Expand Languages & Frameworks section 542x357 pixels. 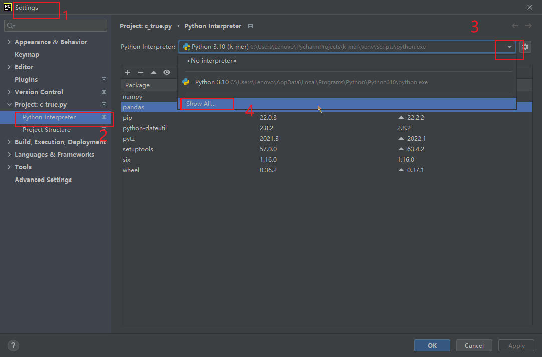[9, 155]
